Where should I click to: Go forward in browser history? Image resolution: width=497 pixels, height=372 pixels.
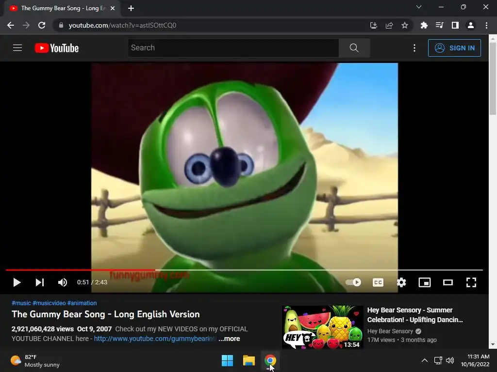[26, 25]
